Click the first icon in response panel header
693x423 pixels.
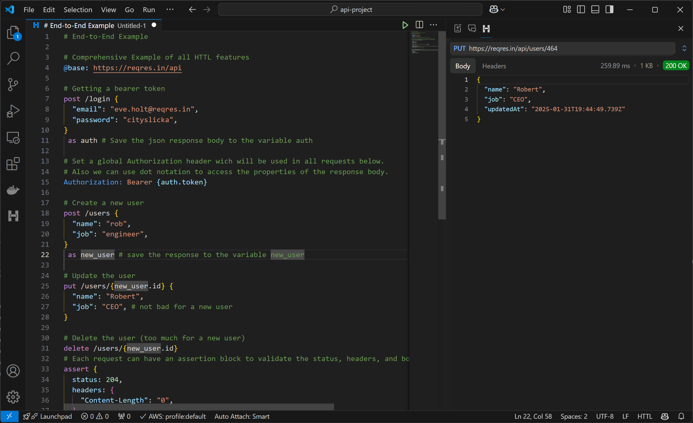tap(458, 28)
